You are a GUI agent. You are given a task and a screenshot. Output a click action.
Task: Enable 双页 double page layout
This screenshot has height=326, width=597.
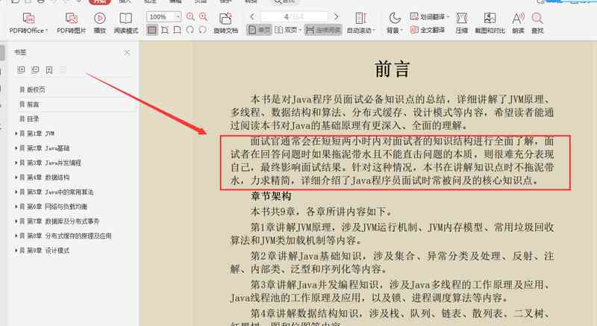(x=288, y=30)
